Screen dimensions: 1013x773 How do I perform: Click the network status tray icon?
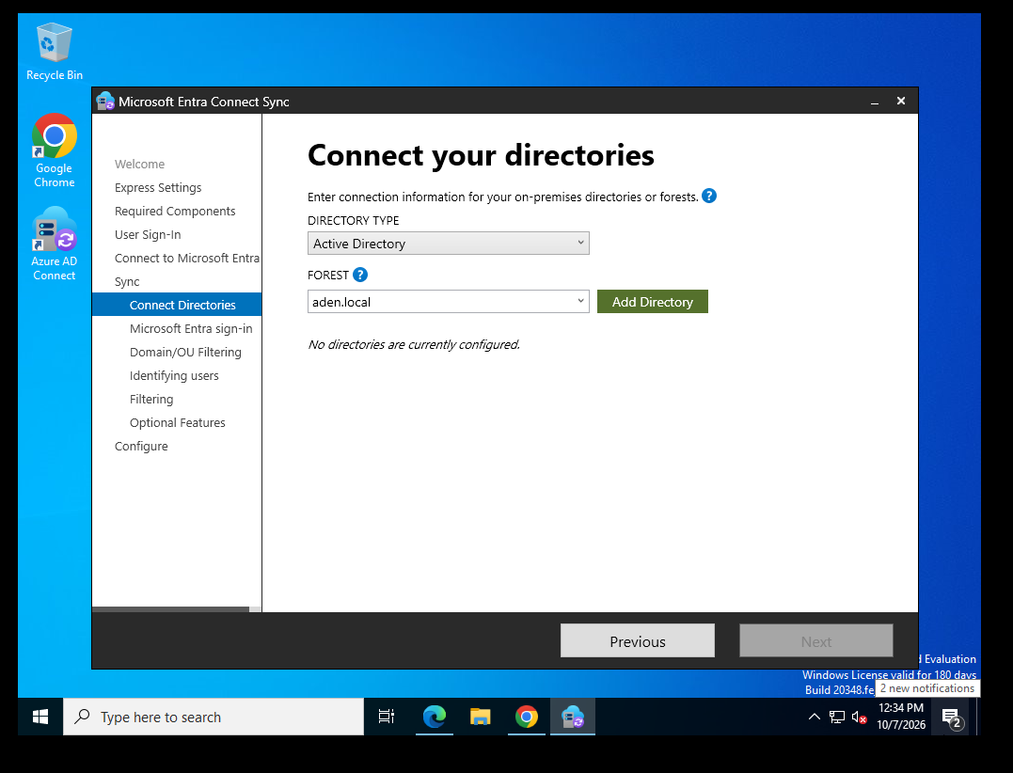(836, 717)
